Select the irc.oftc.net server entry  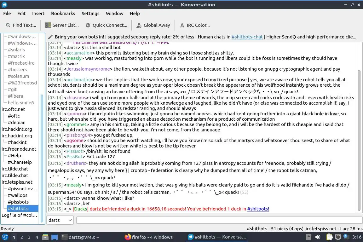click(13, 109)
